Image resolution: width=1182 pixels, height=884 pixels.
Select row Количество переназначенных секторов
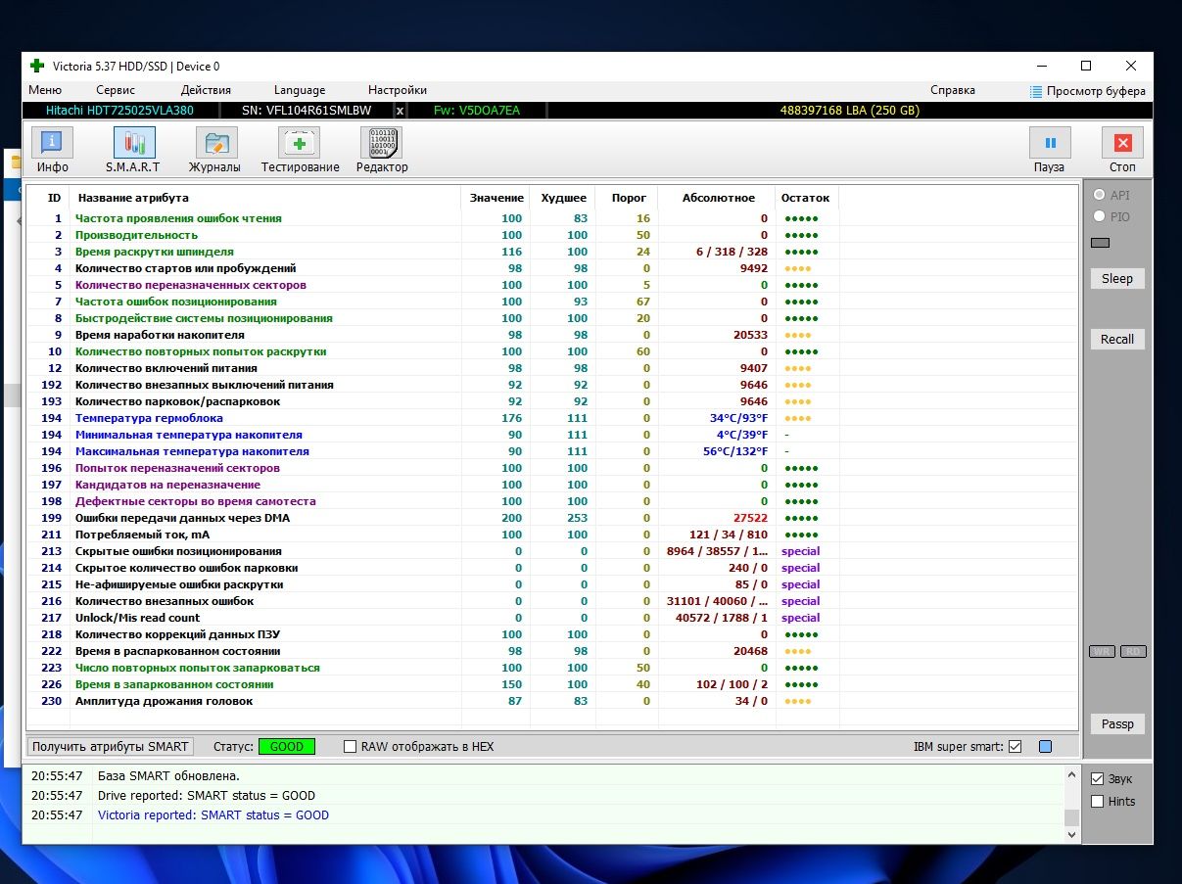click(433, 285)
